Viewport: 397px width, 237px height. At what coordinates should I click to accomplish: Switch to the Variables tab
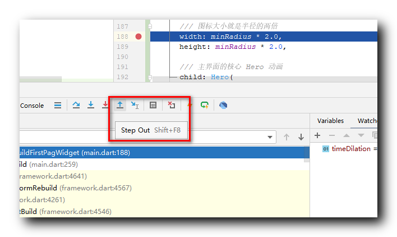click(330, 121)
